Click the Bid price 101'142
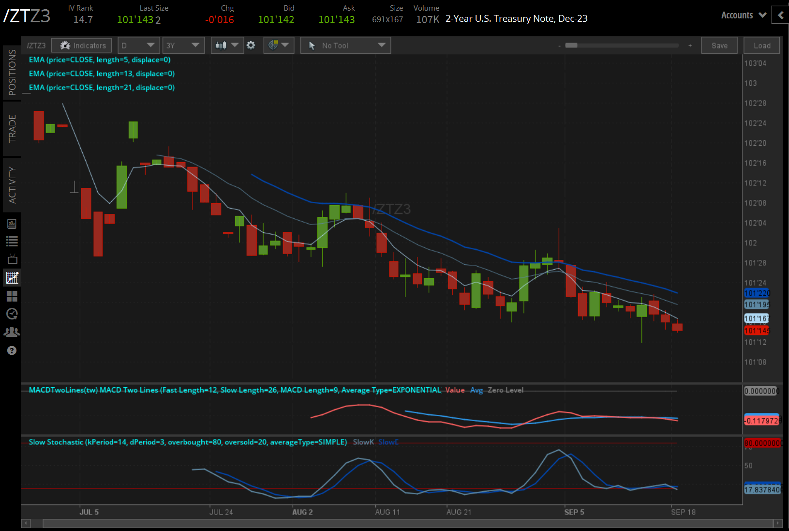Screen dimensions: 789x531 pos(276,20)
